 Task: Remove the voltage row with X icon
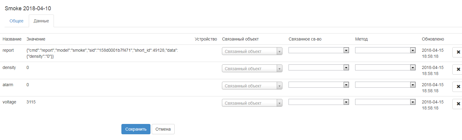(x=458, y=104)
